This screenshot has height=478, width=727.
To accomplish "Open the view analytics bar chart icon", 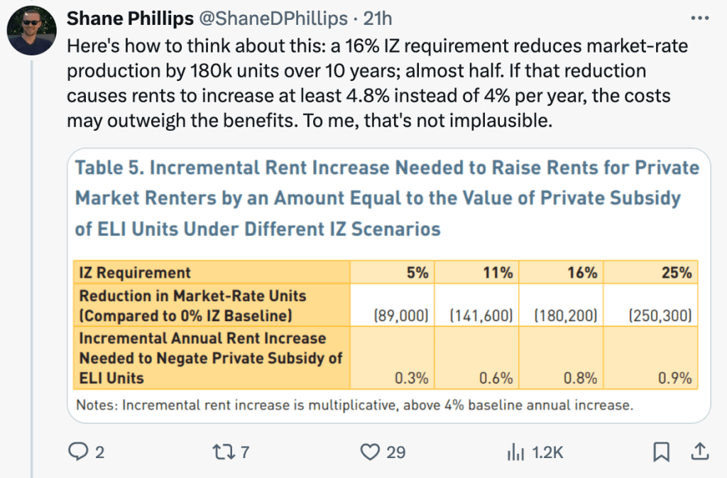I will pyautogui.click(x=515, y=451).
